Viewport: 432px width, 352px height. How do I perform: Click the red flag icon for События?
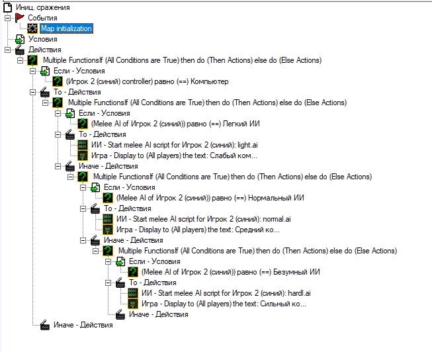pyautogui.click(x=20, y=18)
